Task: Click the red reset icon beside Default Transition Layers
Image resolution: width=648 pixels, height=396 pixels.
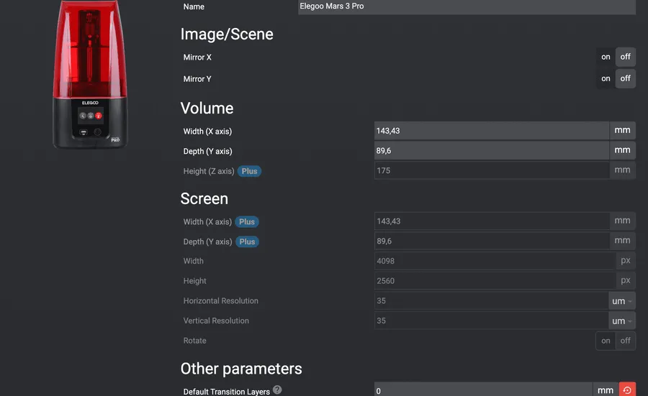Action: (627, 390)
